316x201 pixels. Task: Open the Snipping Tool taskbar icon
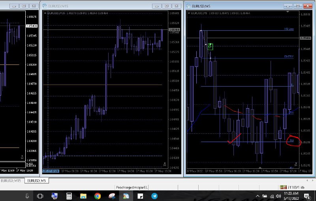(x=112, y=196)
